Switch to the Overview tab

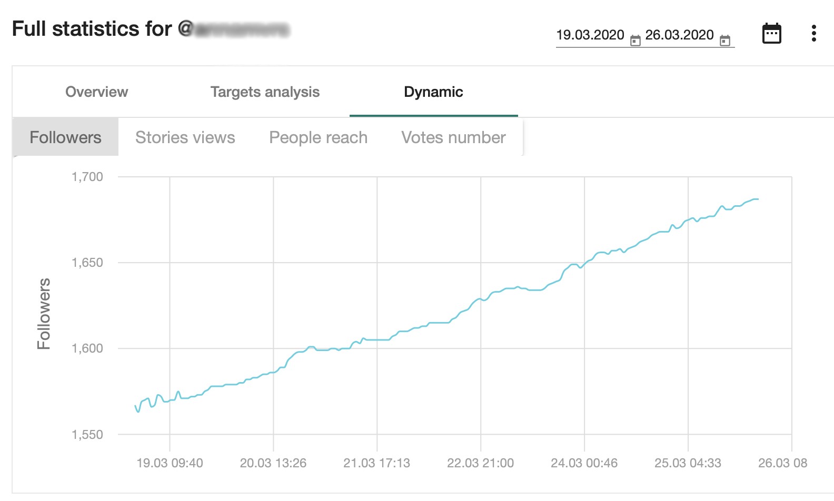click(96, 92)
